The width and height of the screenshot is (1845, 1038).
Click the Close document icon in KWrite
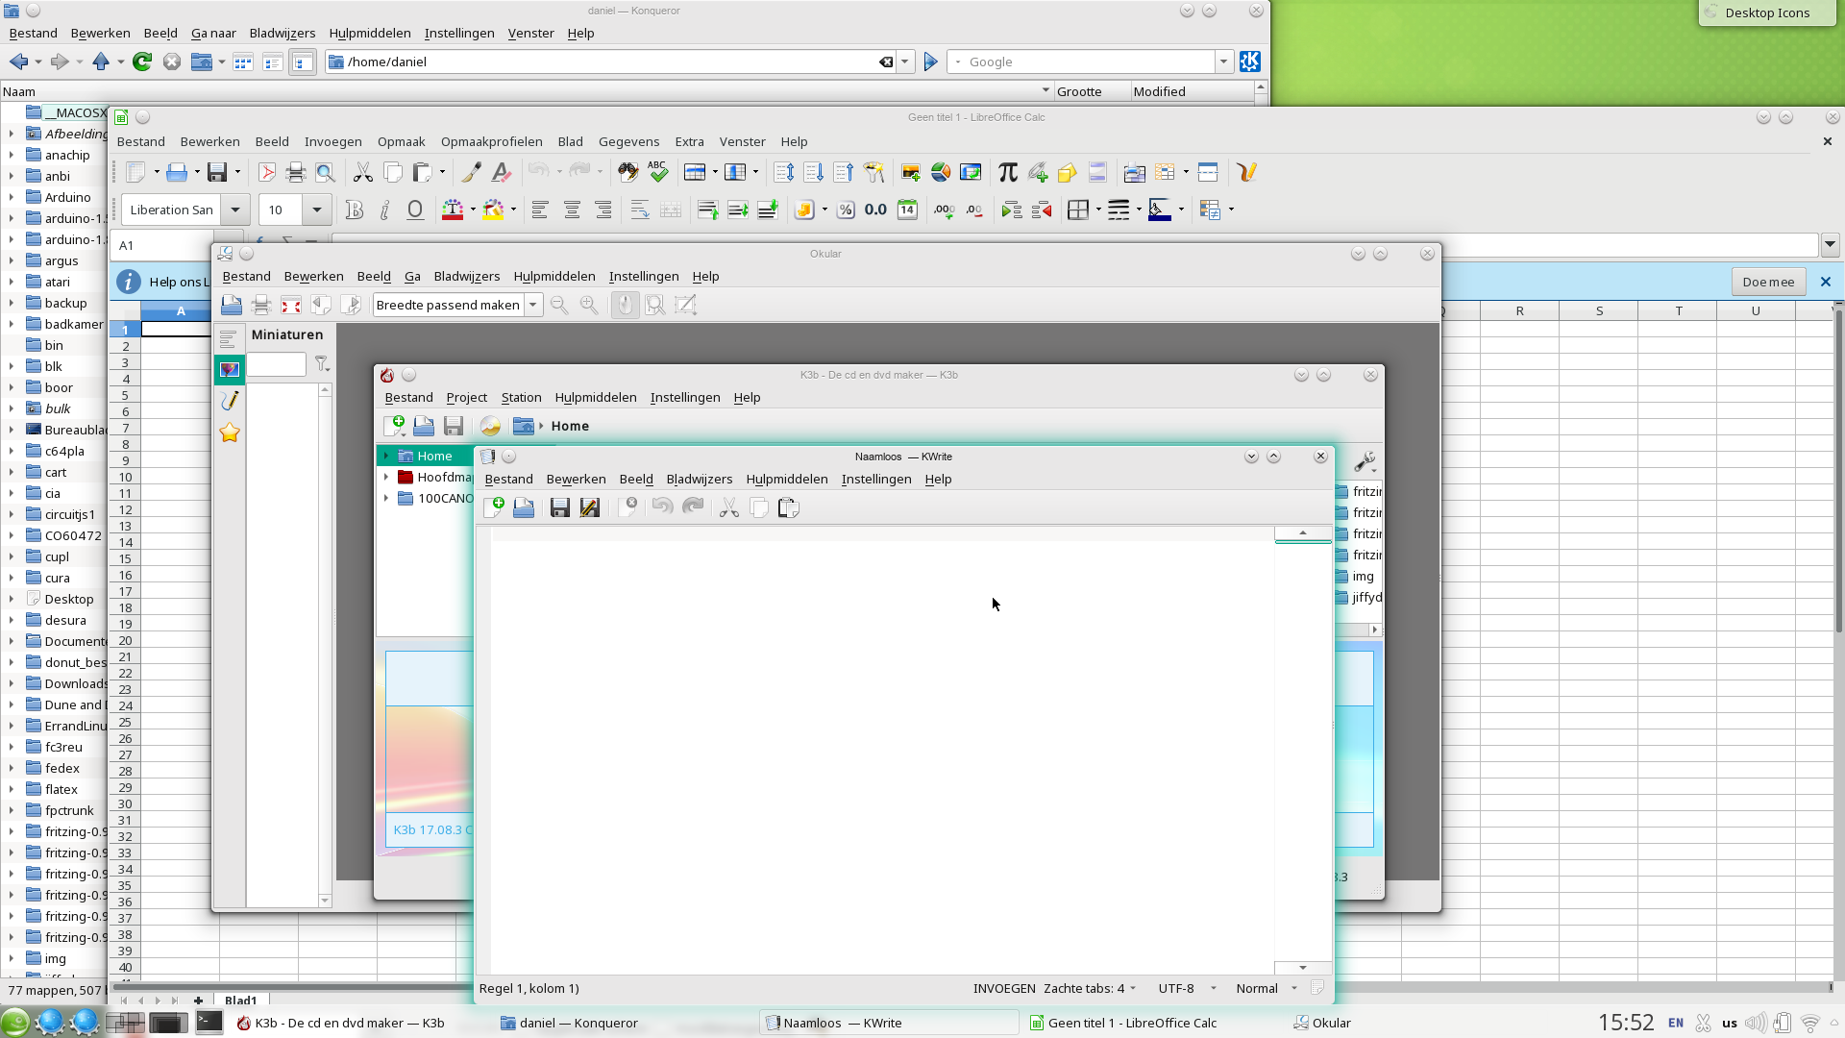(628, 507)
